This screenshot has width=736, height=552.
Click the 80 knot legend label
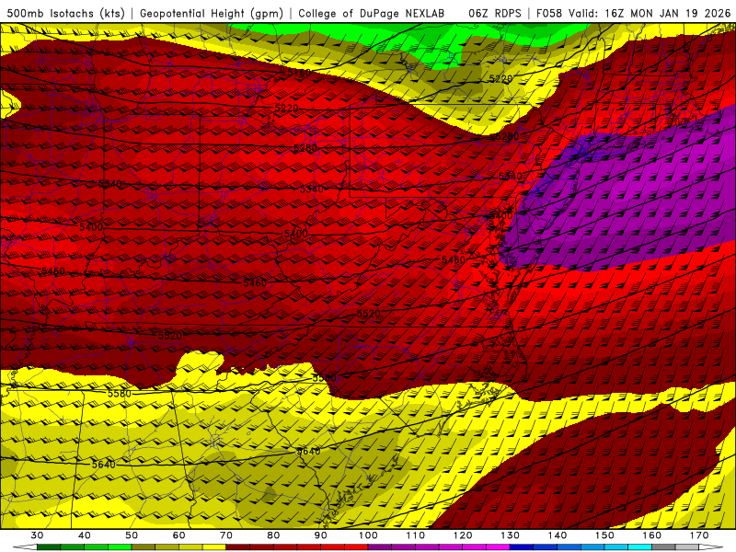tap(273, 535)
